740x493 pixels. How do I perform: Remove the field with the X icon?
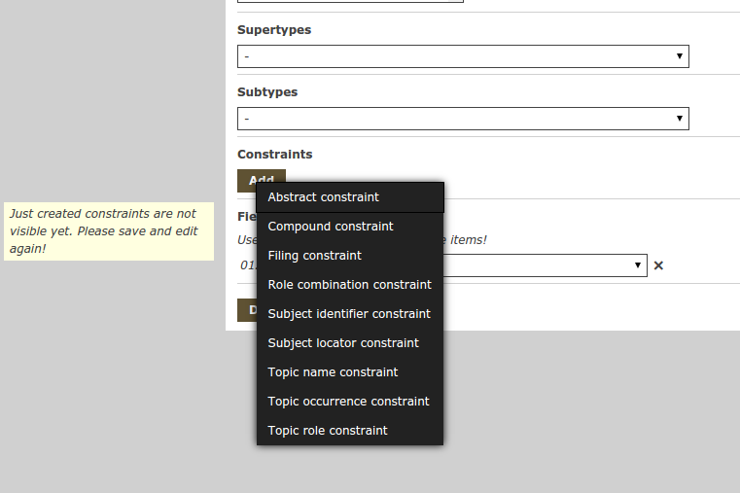click(658, 265)
